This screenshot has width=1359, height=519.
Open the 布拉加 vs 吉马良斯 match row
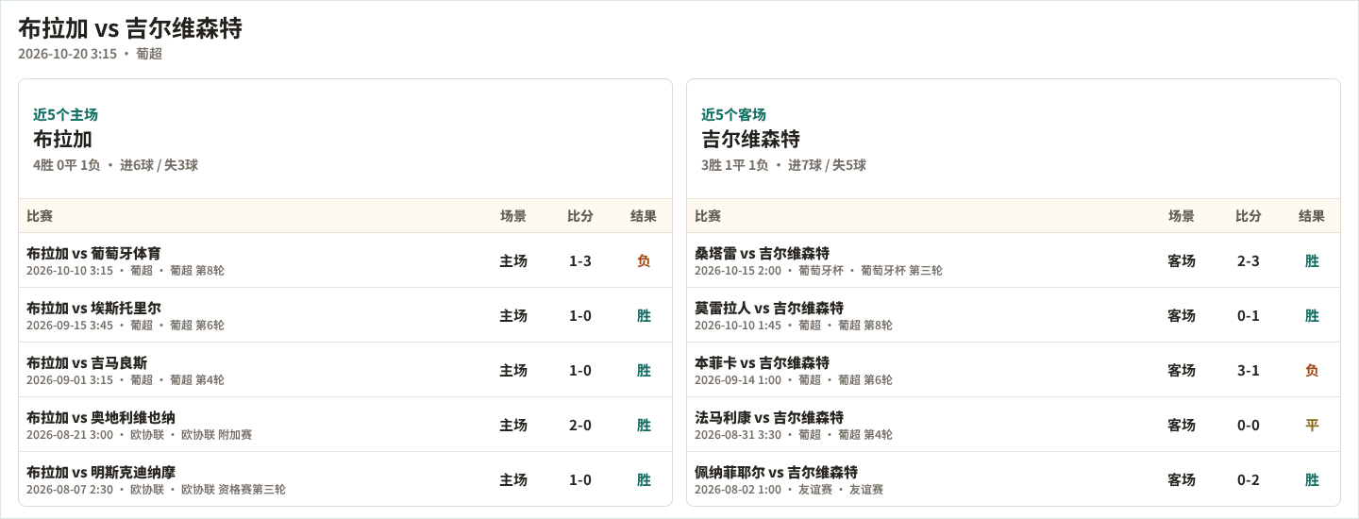(x=345, y=370)
